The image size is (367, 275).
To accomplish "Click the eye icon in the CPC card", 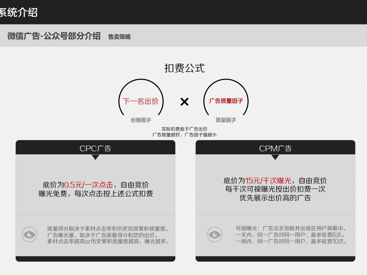I will click(x=29, y=234).
